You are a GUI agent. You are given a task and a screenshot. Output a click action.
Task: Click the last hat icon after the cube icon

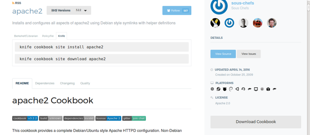pyautogui.click(x=274, y=89)
